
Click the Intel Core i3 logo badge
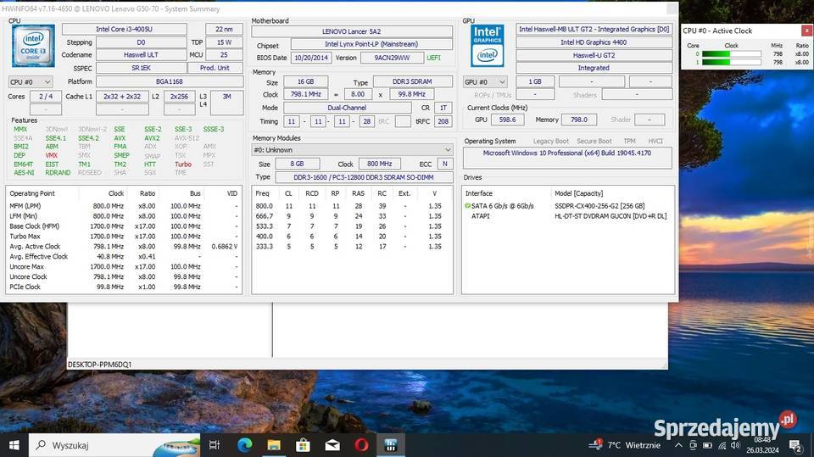[33, 46]
